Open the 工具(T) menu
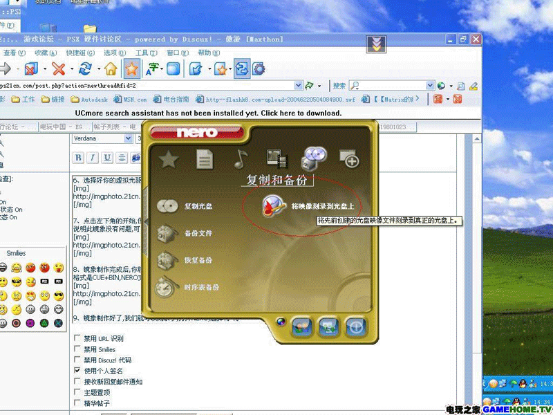 click(146, 53)
